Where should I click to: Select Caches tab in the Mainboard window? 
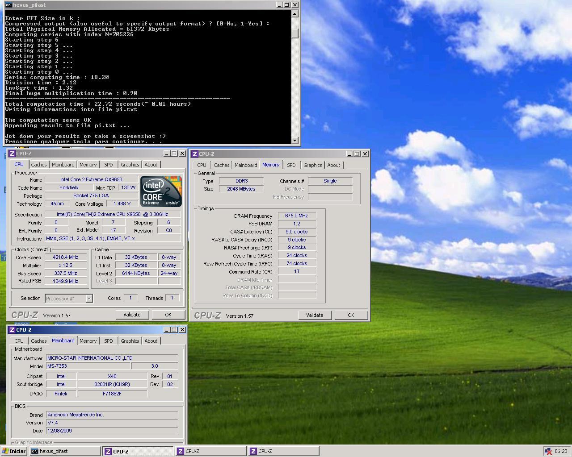point(38,341)
